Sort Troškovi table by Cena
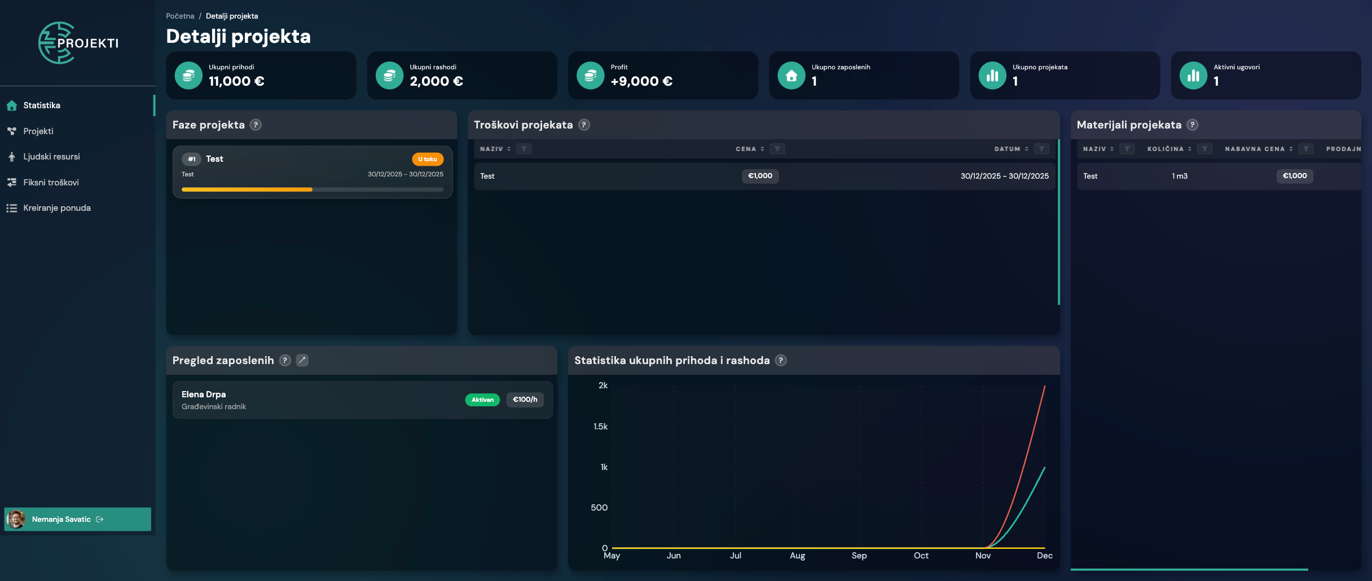Image resolution: width=1372 pixels, height=581 pixels. [762, 149]
